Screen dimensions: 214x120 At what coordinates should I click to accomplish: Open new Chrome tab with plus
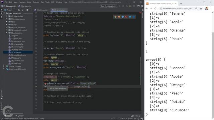[x=181, y=4]
